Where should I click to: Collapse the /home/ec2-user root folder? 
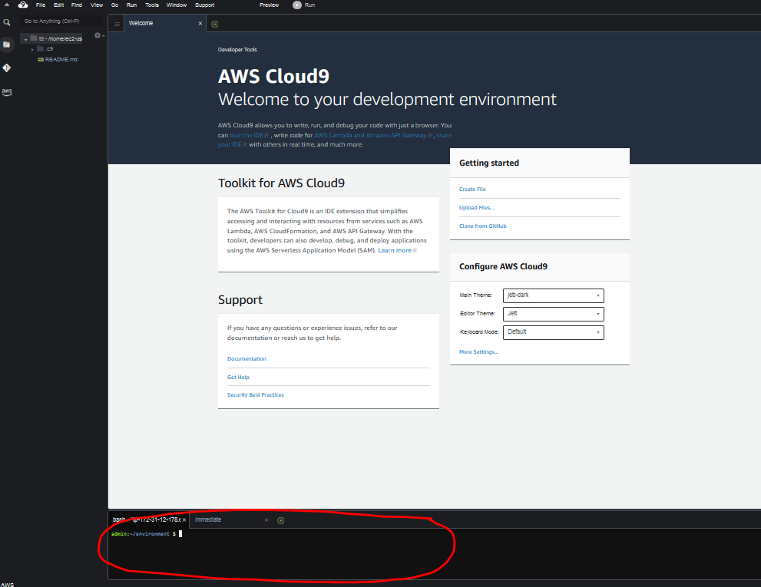pos(25,39)
